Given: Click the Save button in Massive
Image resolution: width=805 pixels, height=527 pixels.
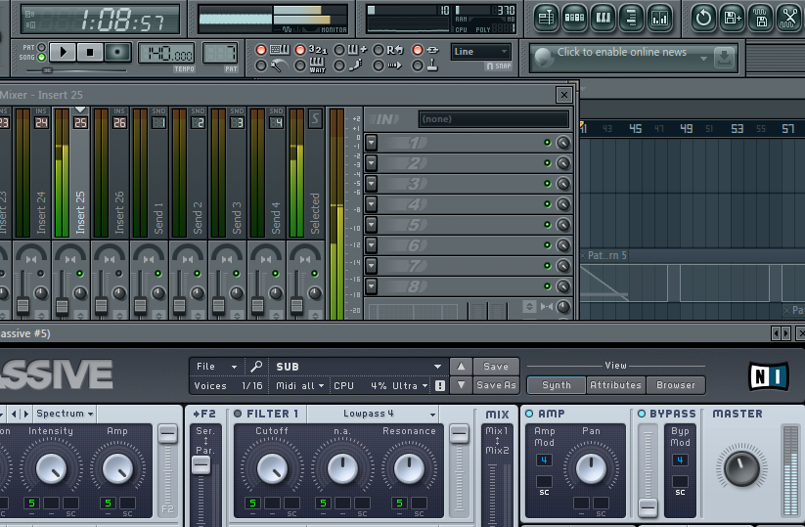Looking at the screenshot, I should coord(496,367).
